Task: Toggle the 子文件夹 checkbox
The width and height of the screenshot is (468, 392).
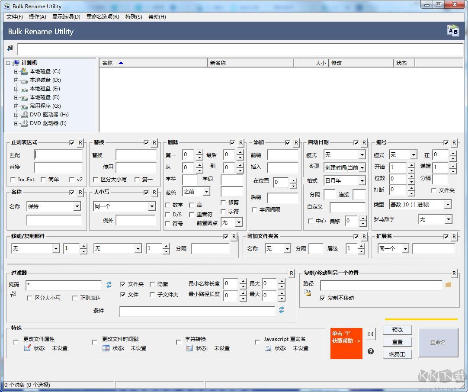Action: coord(153,295)
